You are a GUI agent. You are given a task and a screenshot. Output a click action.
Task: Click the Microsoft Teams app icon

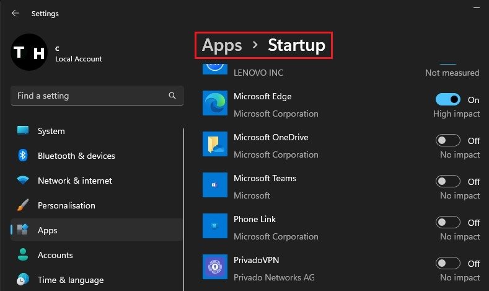coord(215,185)
